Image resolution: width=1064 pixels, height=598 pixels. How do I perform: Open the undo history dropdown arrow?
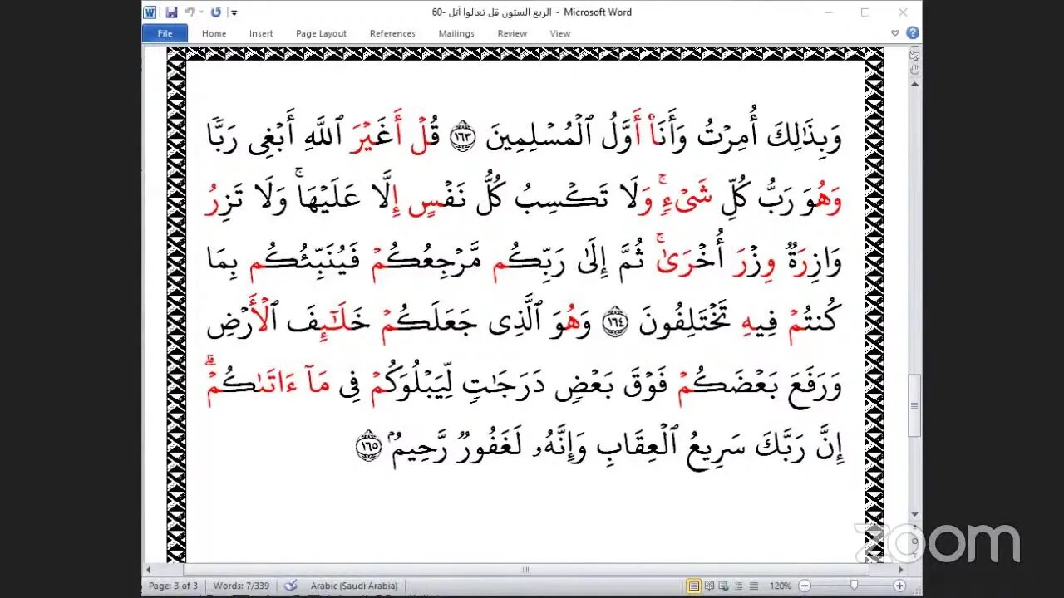(x=200, y=12)
